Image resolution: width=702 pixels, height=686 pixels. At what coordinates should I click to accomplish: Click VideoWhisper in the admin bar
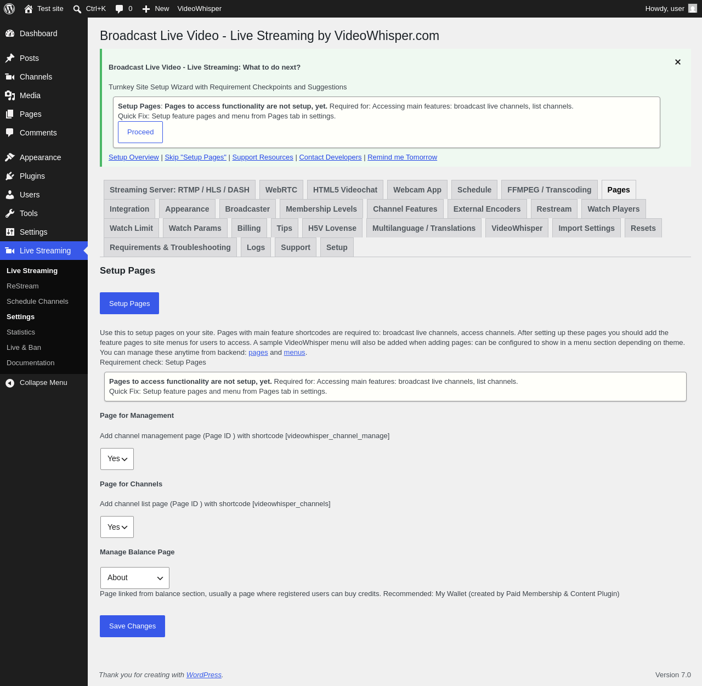(x=200, y=9)
